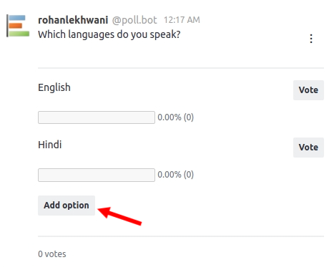Vote for the English option
The width and height of the screenshot is (334, 270).
[308, 90]
